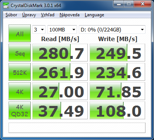Minimize the CrystalDiskMark window
This screenshot has width=154, height=140.
tap(118, 4)
